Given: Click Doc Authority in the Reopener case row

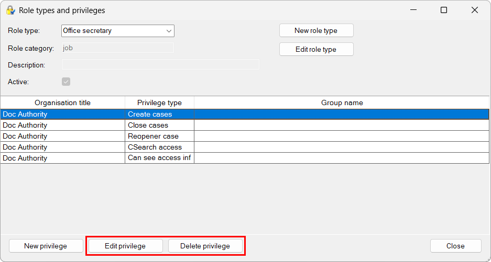Looking at the screenshot, I should point(63,136).
